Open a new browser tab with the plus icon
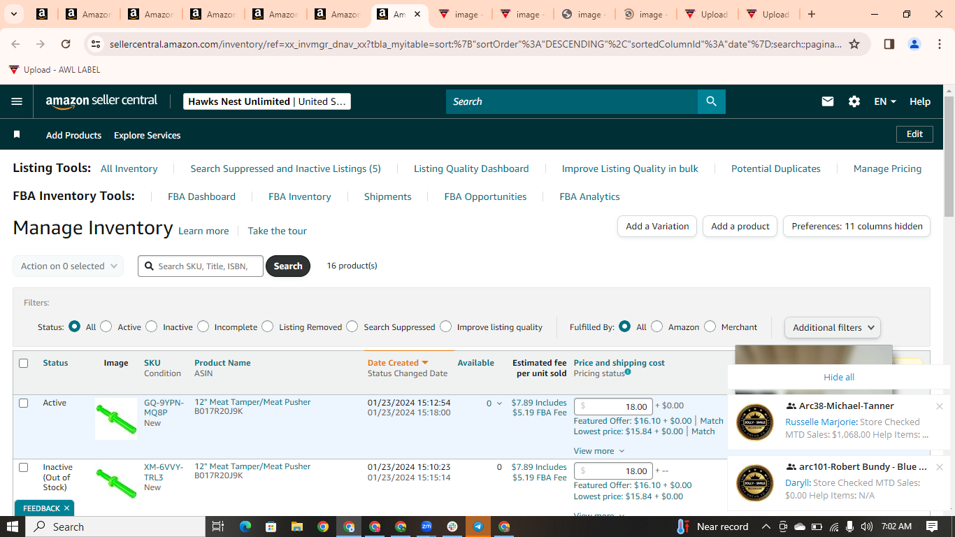This screenshot has height=537, width=955. click(811, 14)
